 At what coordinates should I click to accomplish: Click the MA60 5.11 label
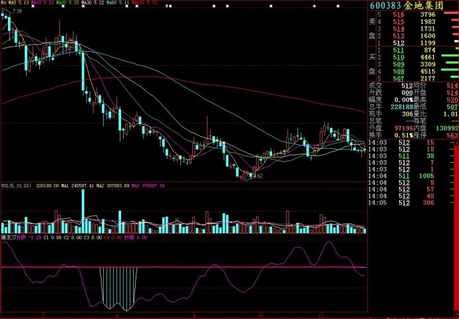click(118, 3)
